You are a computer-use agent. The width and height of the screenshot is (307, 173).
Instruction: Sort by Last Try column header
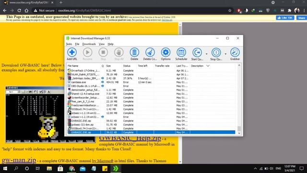(182, 66)
